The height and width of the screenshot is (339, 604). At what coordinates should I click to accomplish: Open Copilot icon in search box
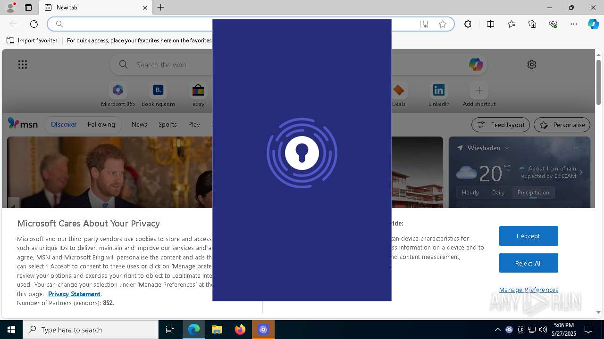point(476,65)
